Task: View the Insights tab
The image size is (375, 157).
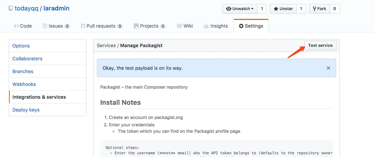Action: click(216, 26)
